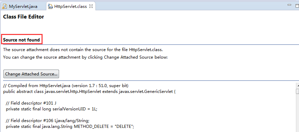
Task: Click the HttpServlet.class binary file icon
Action: point(50,7)
